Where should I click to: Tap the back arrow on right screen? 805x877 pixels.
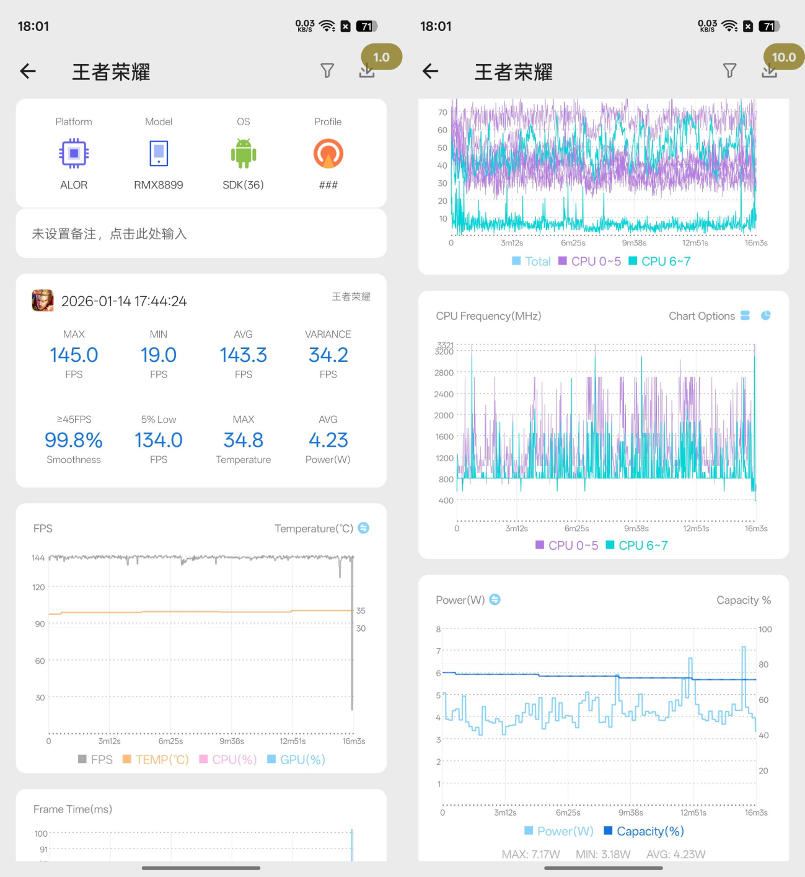coord(430,71)
